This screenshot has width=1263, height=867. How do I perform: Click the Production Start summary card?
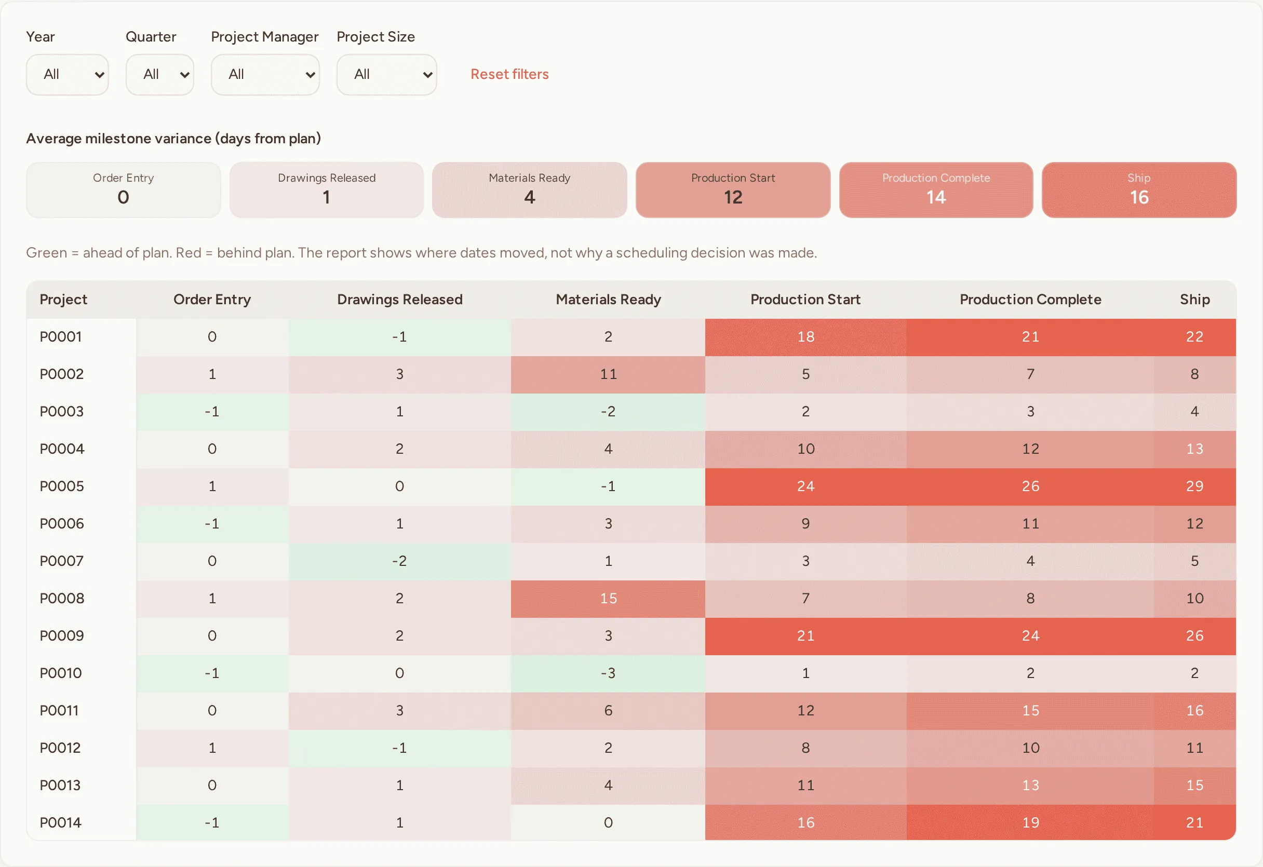(x=733, y=190)
